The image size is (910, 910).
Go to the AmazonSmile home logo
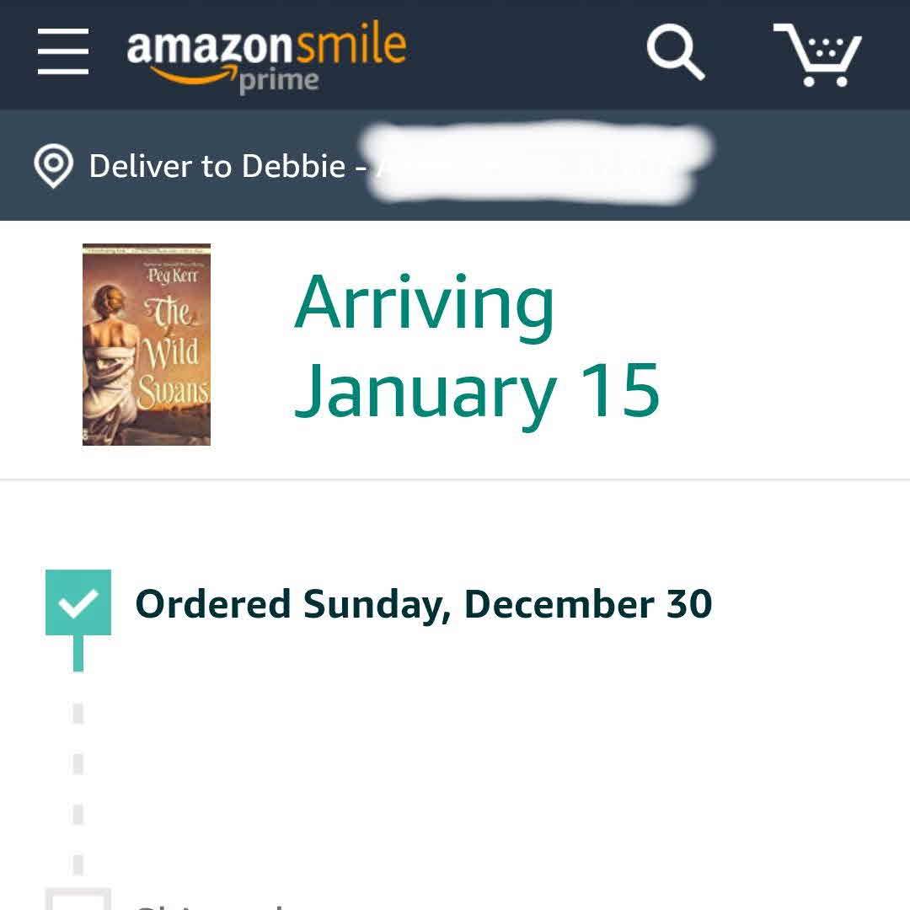(x=266, y=46)
